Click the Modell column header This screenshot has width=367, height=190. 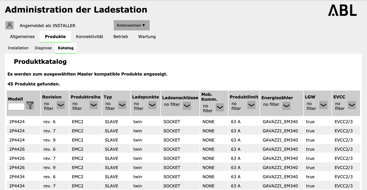tap(15, 99)
